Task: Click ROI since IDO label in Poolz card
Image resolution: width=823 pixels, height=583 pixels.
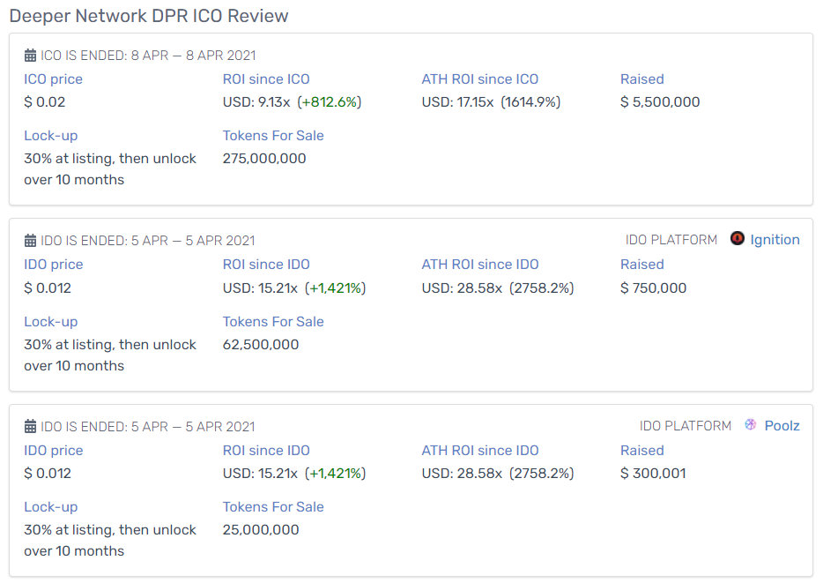Action: coord(266,451)
